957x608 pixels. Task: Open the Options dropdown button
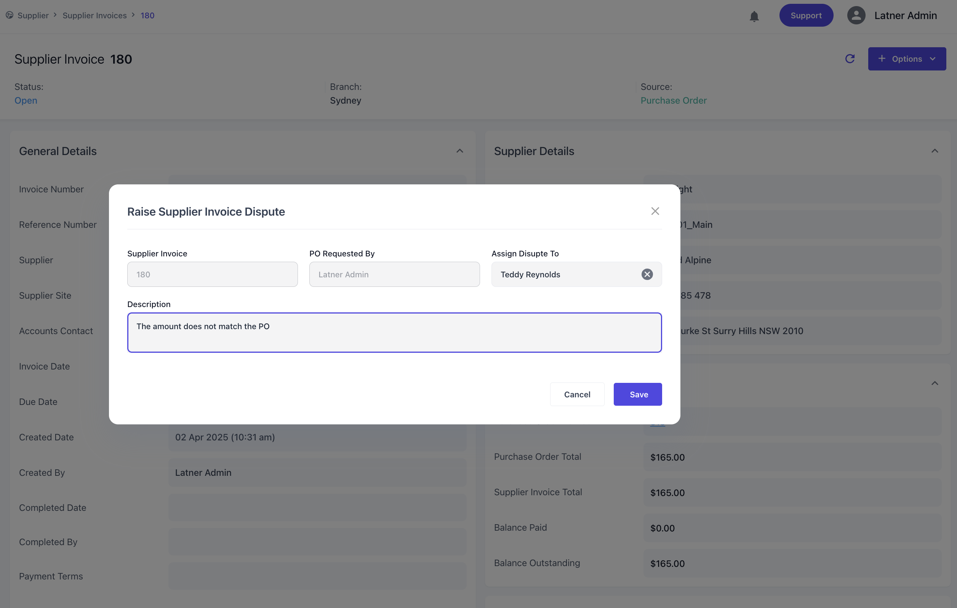pyautogui.click(x=907, y=59)
